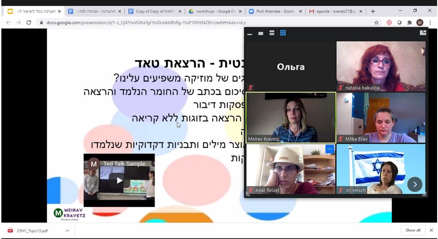Switch to agenda Gmail tab
The image size is (438, 239).
(x=335, y=12)
